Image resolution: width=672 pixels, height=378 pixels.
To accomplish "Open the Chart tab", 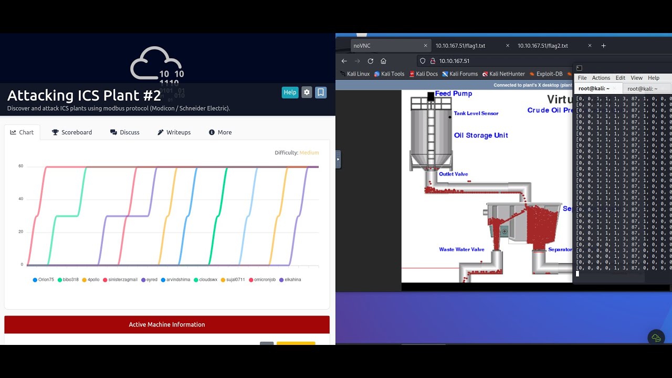I will [x=22, y=132].
